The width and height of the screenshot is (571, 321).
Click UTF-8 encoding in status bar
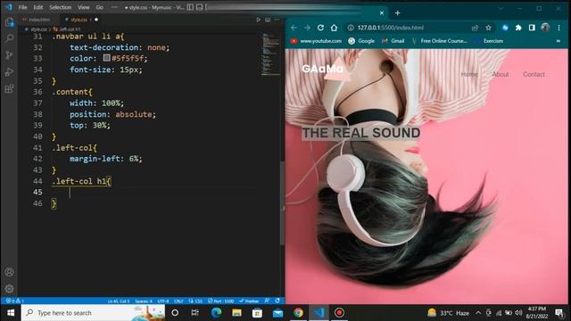pyautogui.click(x=163, y=301)
